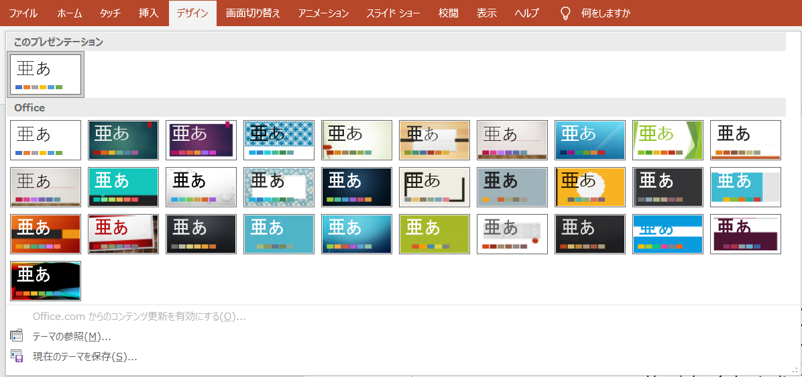Apply the beige theme with black corner frame
The height and width of the screenshot is (377, 802).
tap(435, 186)
